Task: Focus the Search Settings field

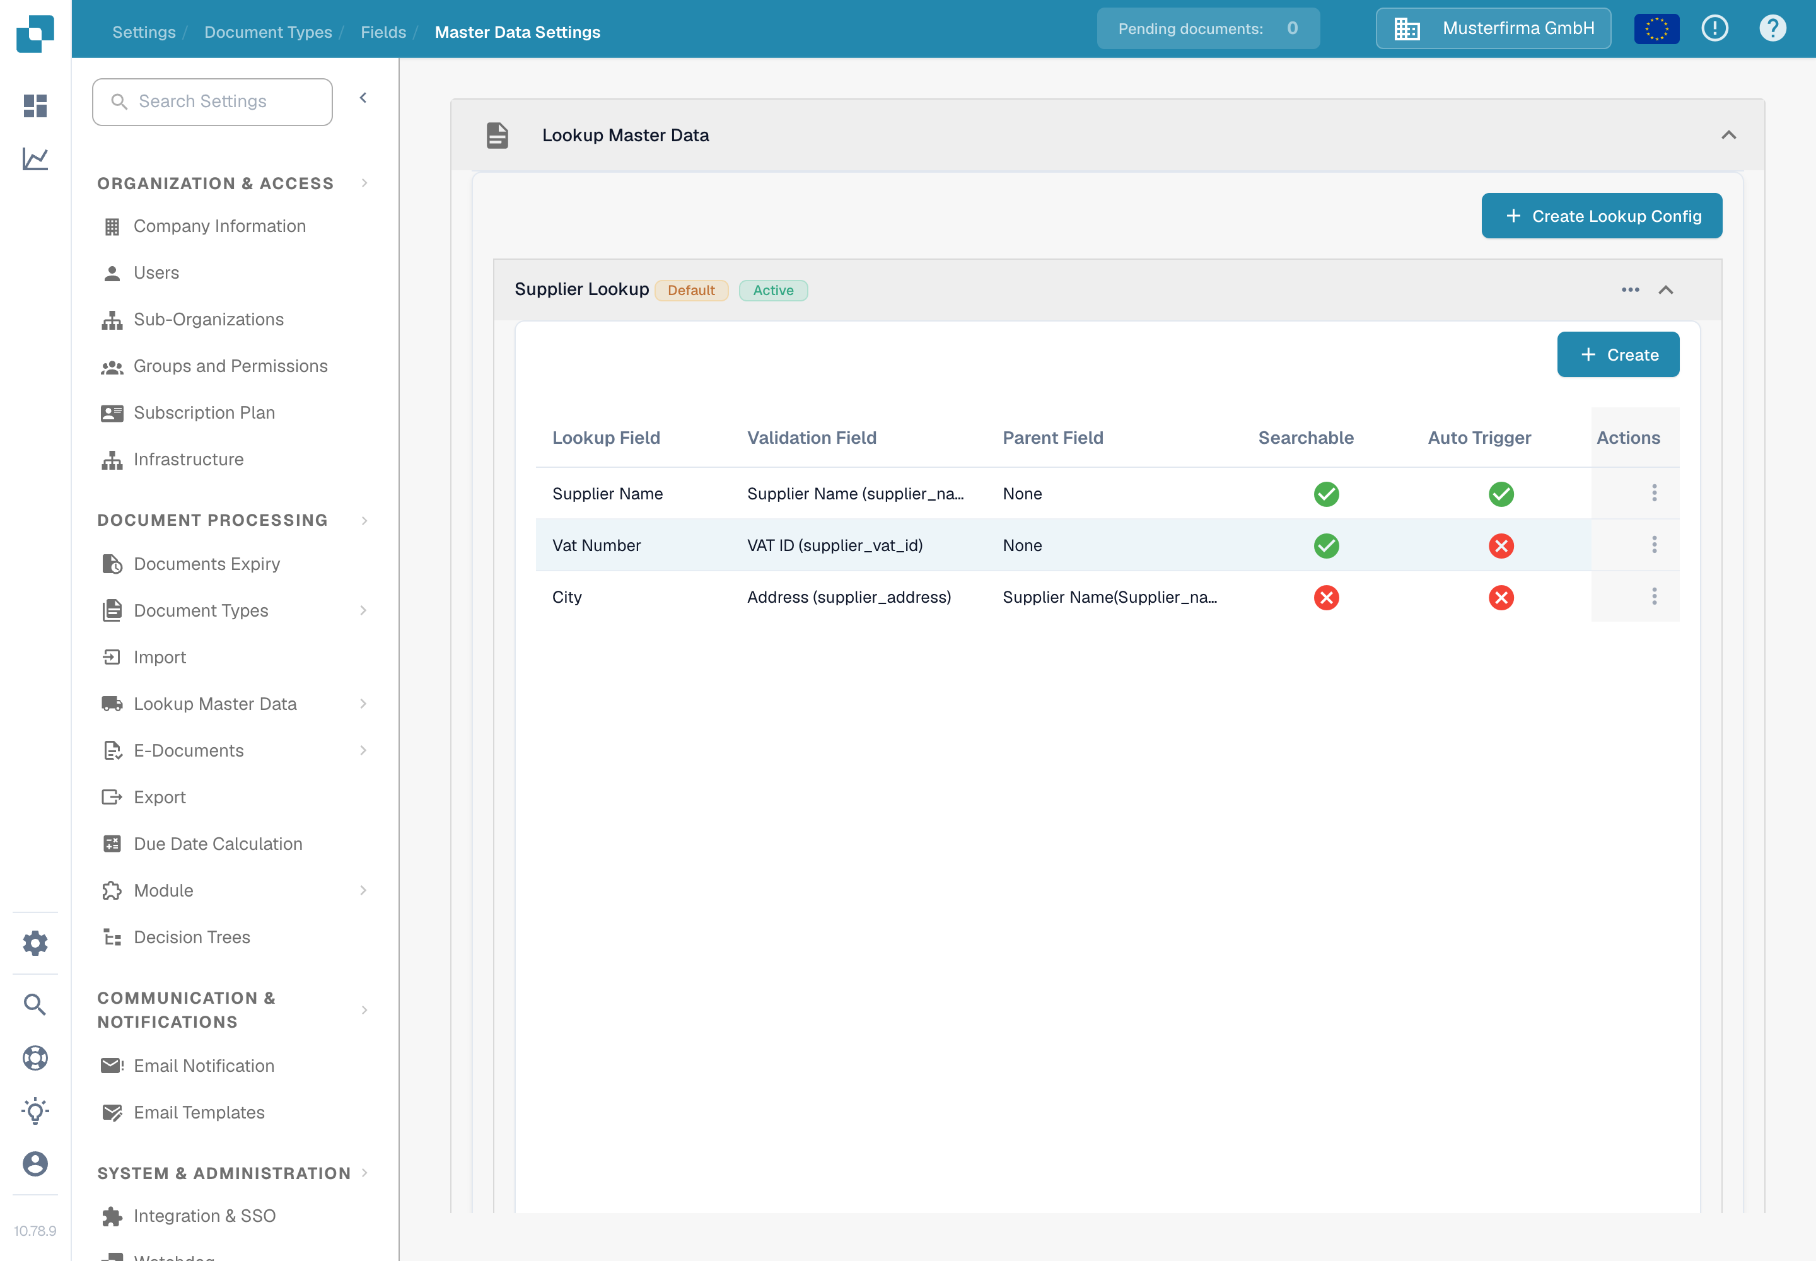Action: click(x=212, y=101)
